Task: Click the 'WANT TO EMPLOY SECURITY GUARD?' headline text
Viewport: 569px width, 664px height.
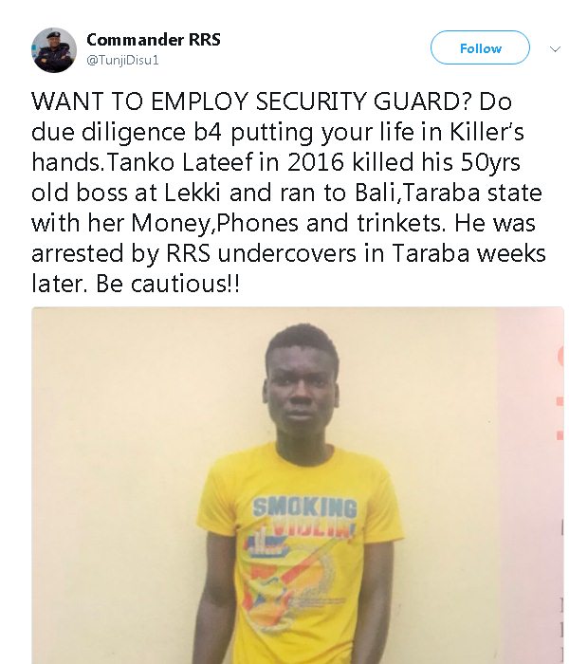Action: pos(252,101)
